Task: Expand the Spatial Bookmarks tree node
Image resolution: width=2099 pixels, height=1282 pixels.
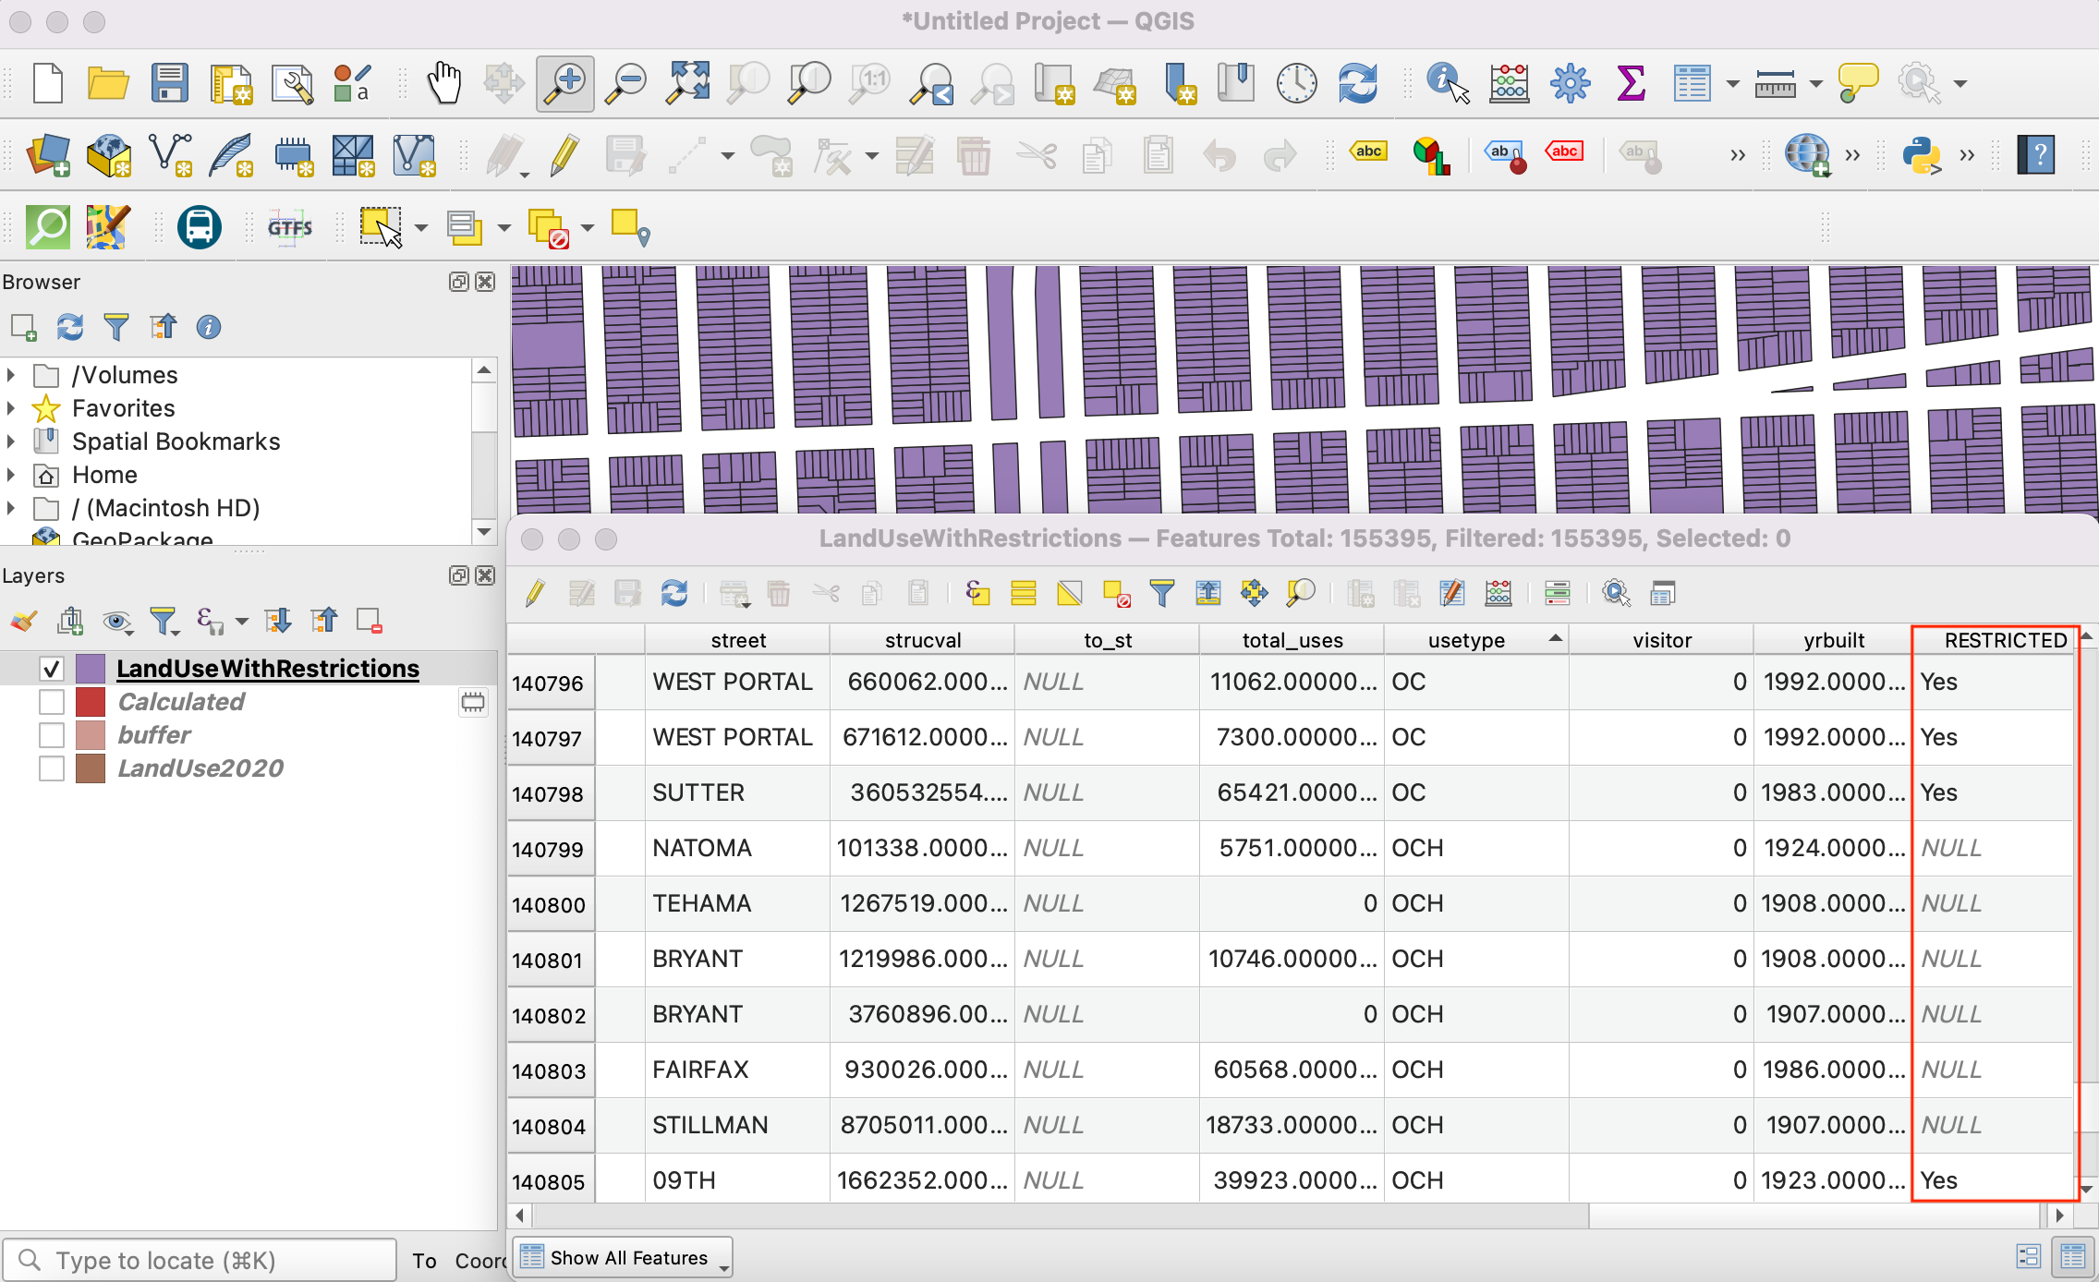Action: (x=11, y=441)
